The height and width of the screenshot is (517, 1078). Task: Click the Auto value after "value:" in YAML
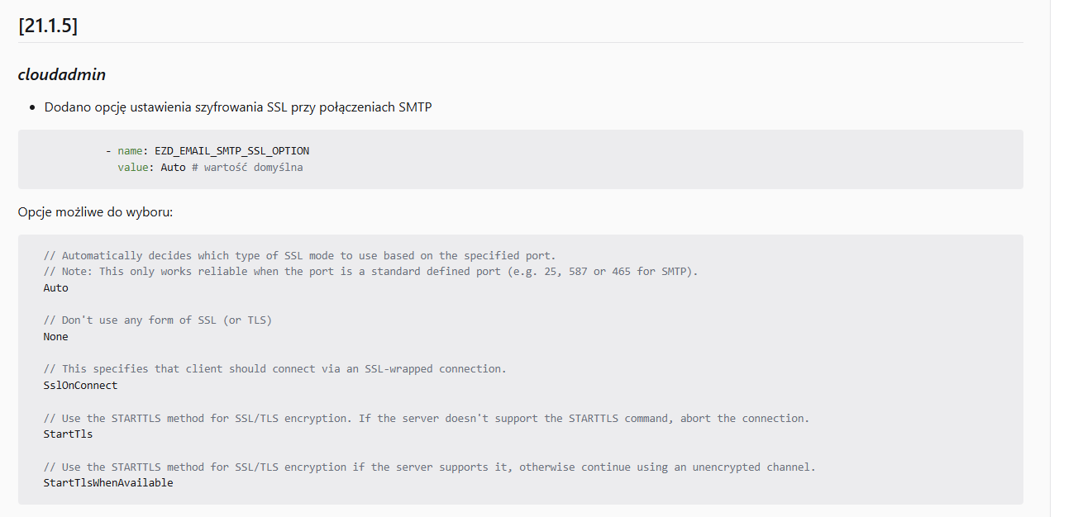pos(173,168)
